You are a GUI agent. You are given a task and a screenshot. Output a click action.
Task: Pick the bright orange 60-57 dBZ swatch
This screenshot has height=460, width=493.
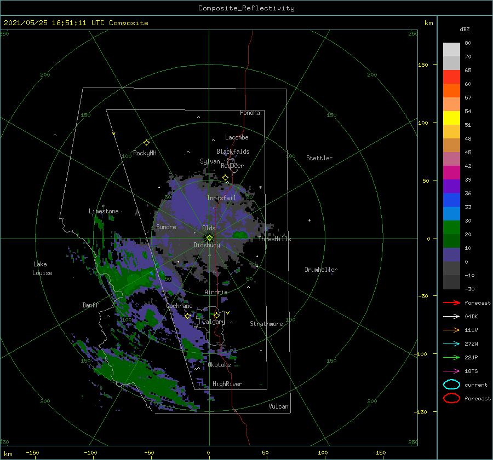tap(451, 91)
